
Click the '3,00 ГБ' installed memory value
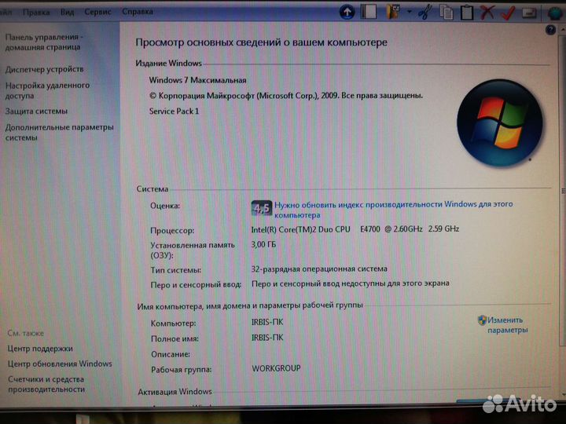(x=263, y=244)
